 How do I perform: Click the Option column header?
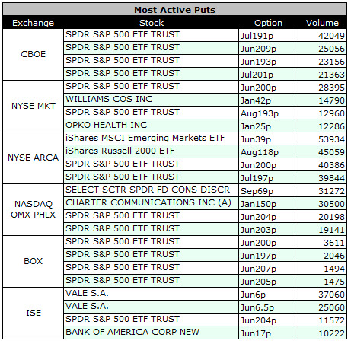tap(268, 23)
